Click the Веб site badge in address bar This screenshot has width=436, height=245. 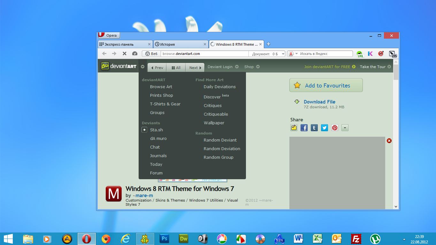tap(151, 54)
